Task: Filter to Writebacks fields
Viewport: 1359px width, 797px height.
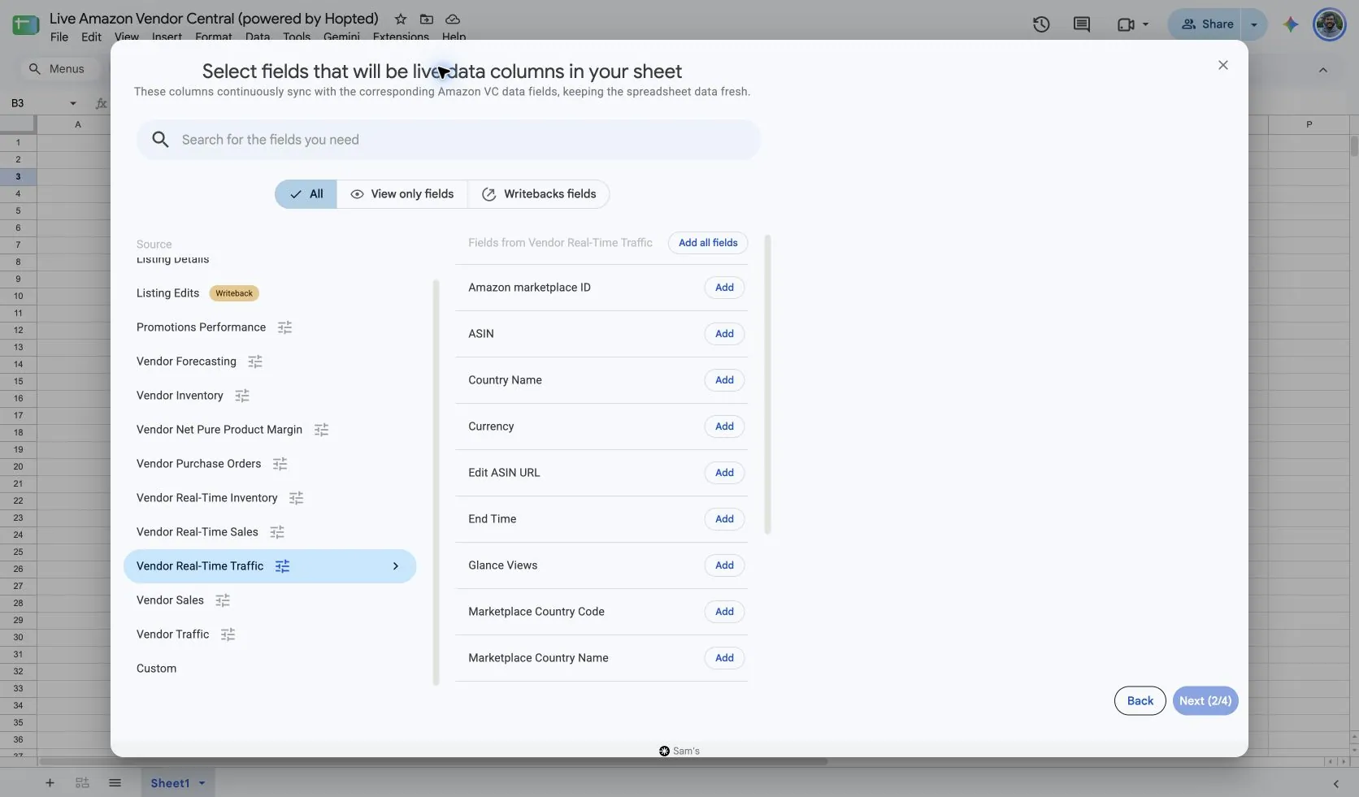Action: click(x=539, y=194)
